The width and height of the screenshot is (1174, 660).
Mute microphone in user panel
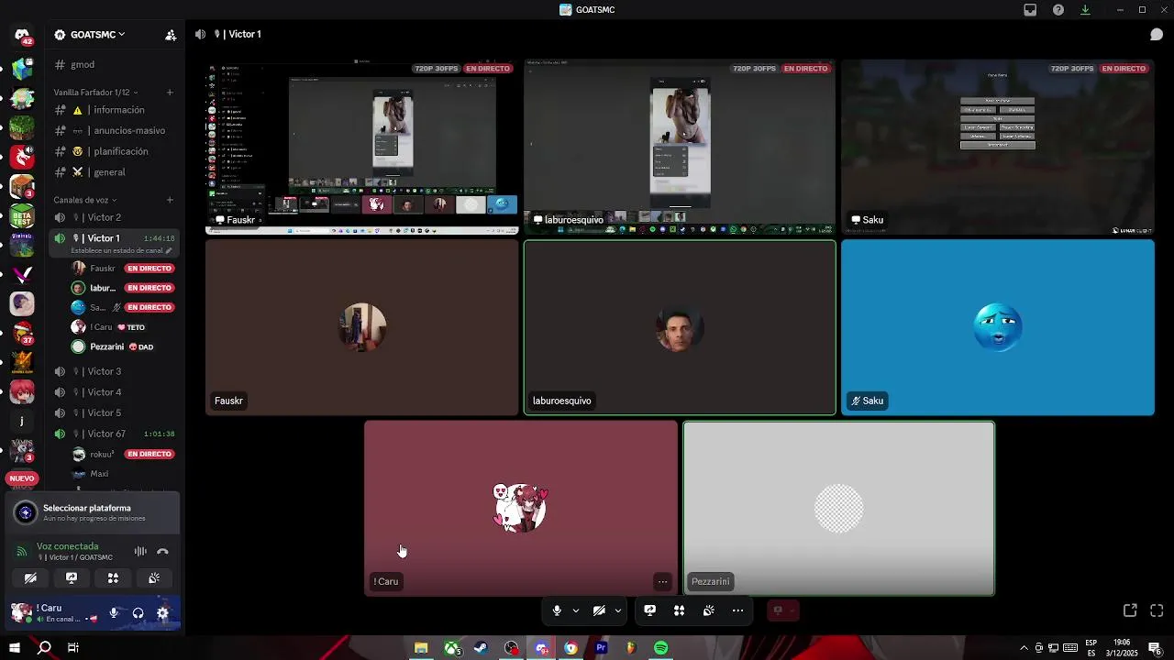(x=114, y=613)
